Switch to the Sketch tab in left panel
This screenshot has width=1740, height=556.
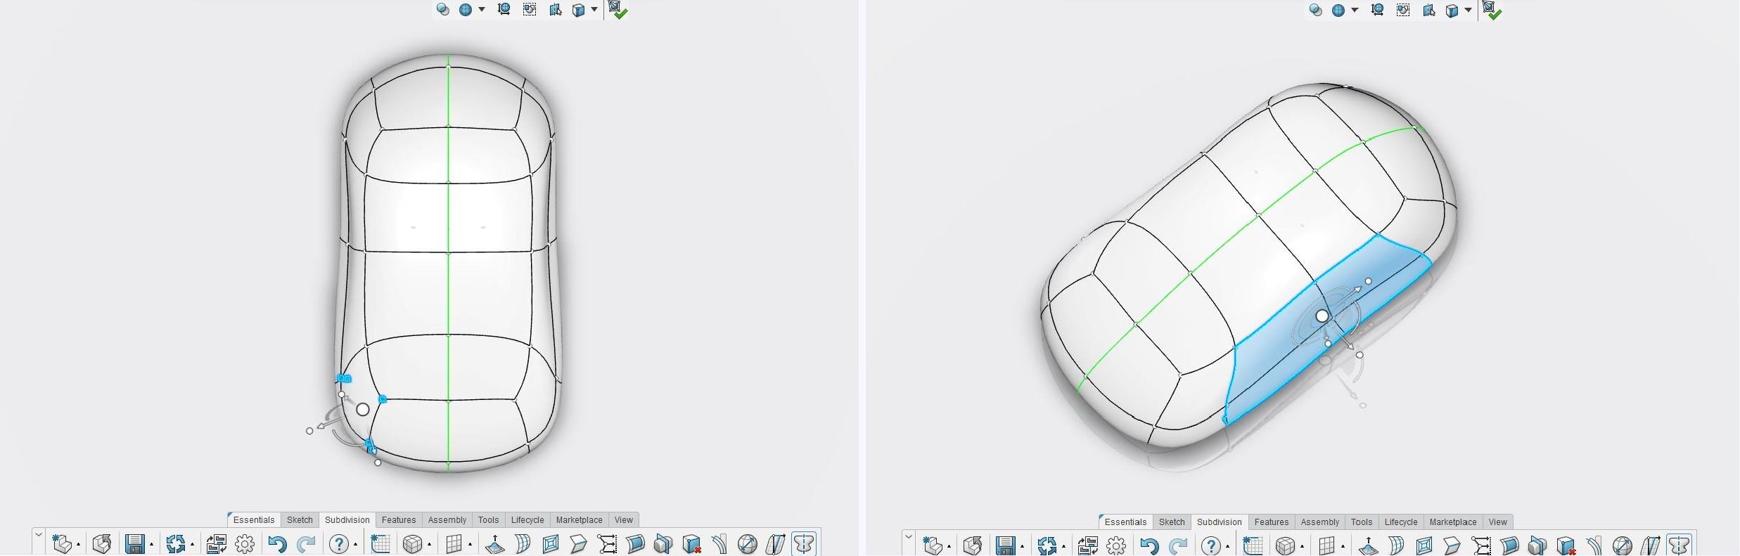click(300, 520)
